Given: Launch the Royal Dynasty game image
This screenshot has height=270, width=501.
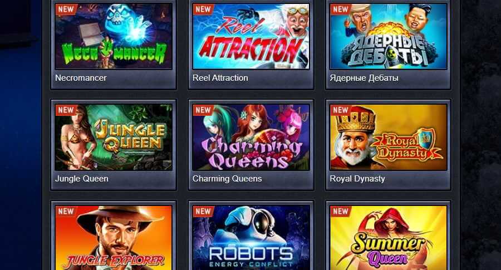Looking at the screenshot, I should (388, 137).
